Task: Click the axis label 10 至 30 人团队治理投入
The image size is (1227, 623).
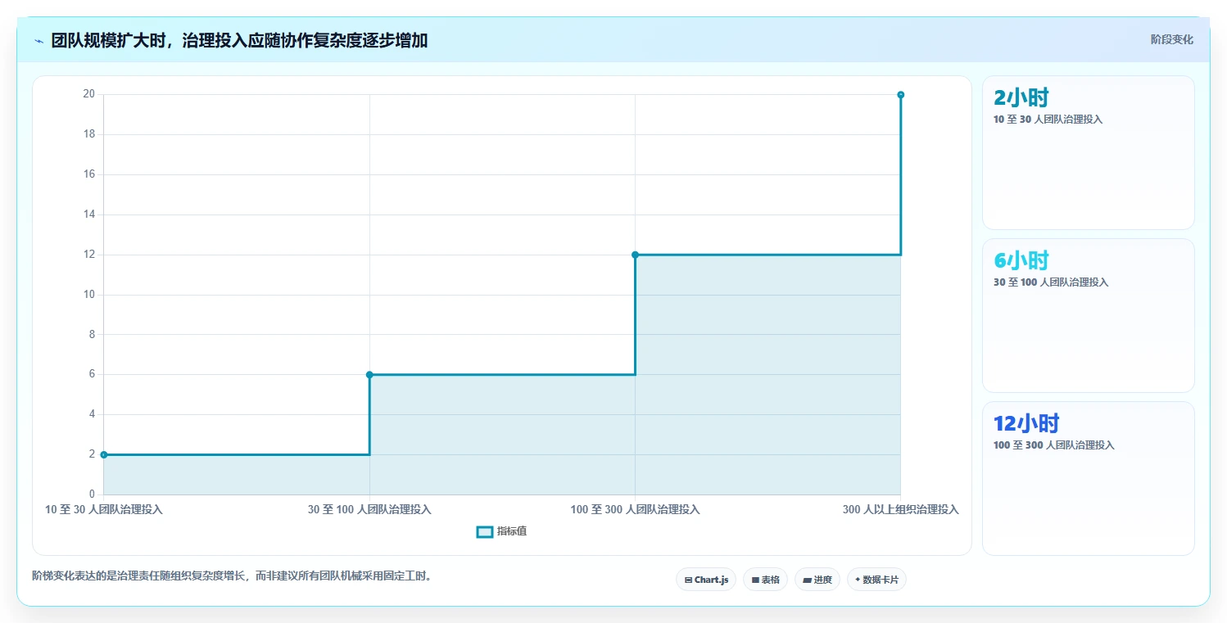Action: (x=104, y=509)
